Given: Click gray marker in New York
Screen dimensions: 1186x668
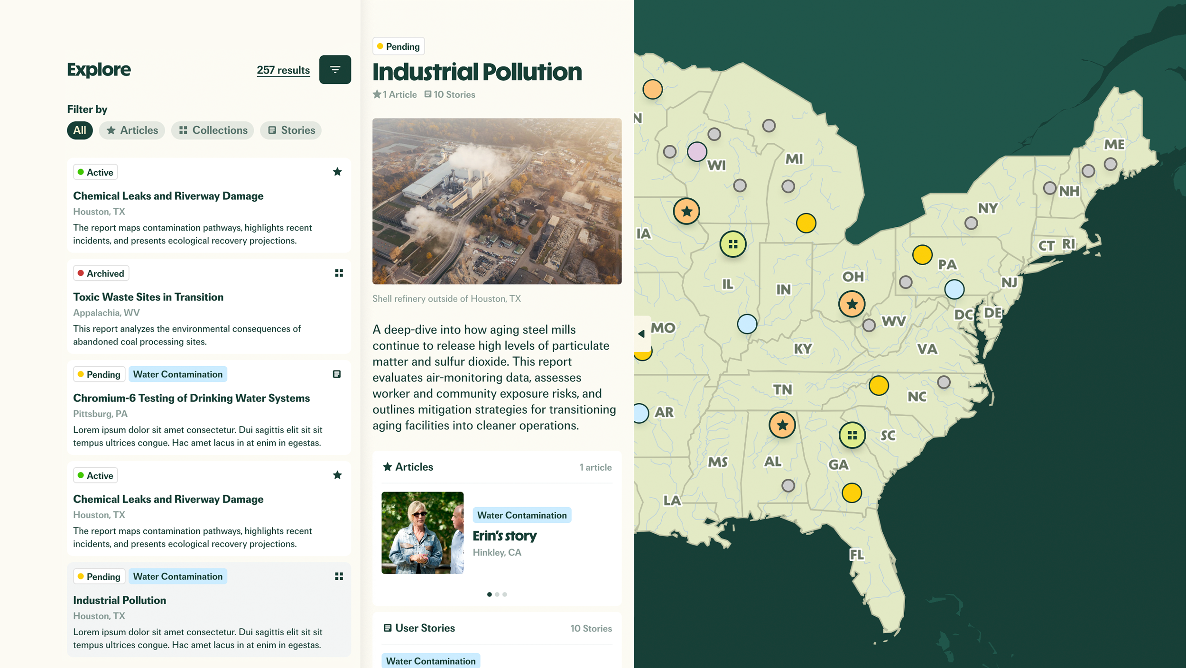Looking at the screenshot, I should [x=971, y=223].
